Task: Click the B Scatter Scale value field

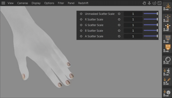Action: (133, 31)
